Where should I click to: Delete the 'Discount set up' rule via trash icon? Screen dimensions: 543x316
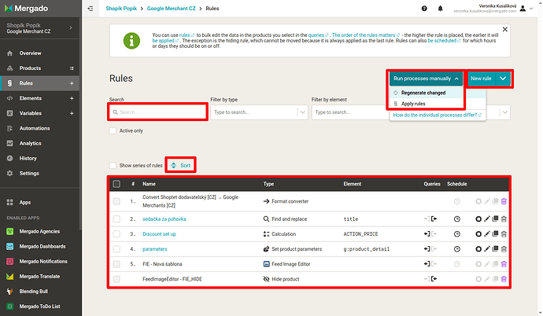[x=504, y=234]
